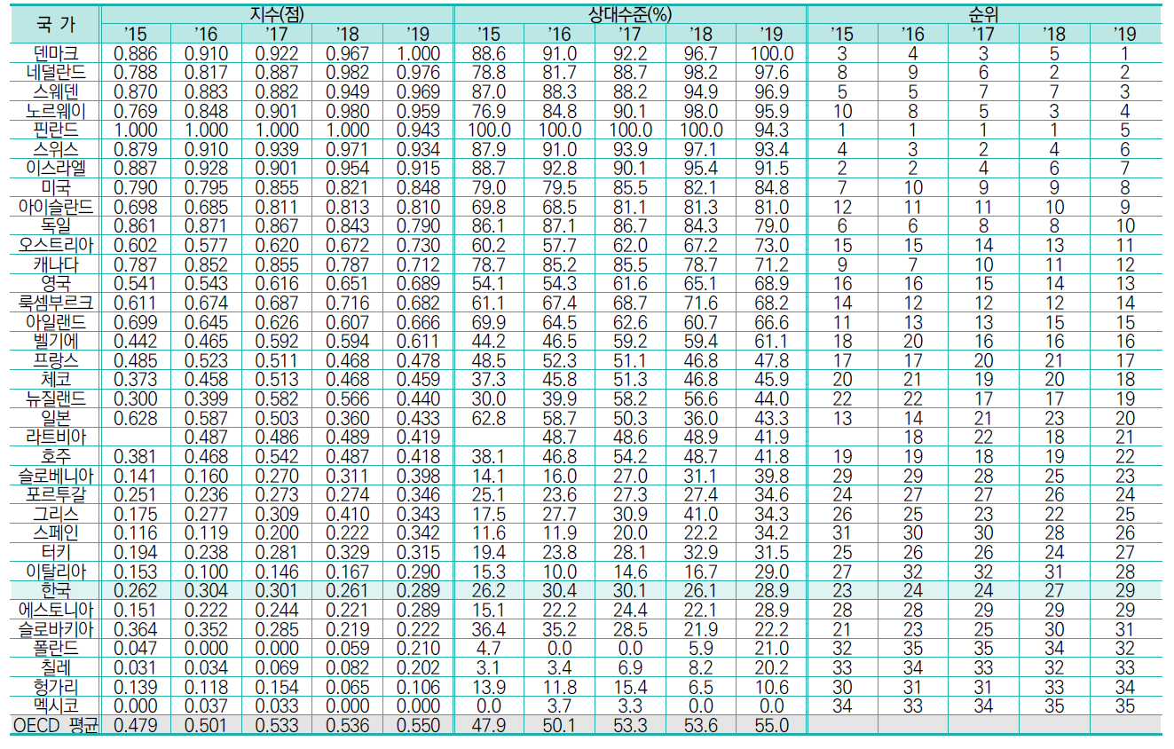Click the 국 가 column header
This screenshot has width=1174, height=749.
[55, 24]
